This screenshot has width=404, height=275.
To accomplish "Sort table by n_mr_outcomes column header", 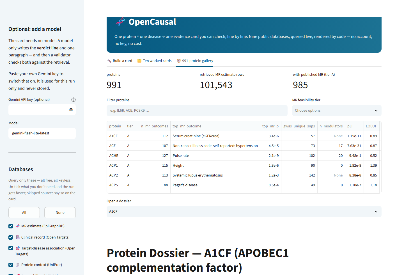I will coord(155,126).
